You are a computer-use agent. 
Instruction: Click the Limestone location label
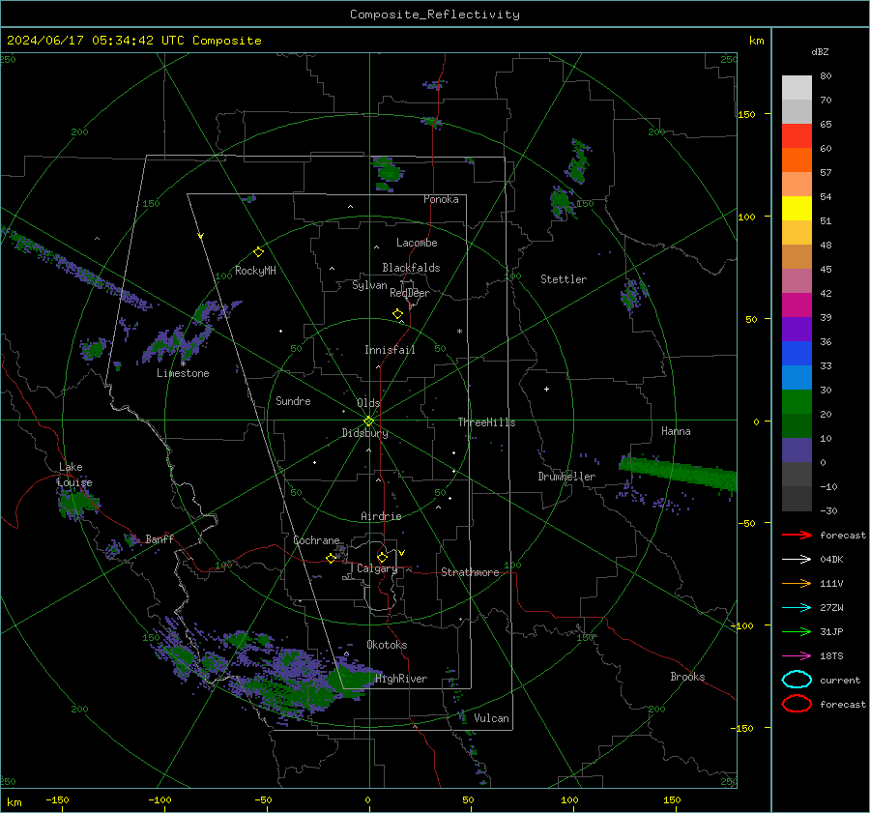183,373
